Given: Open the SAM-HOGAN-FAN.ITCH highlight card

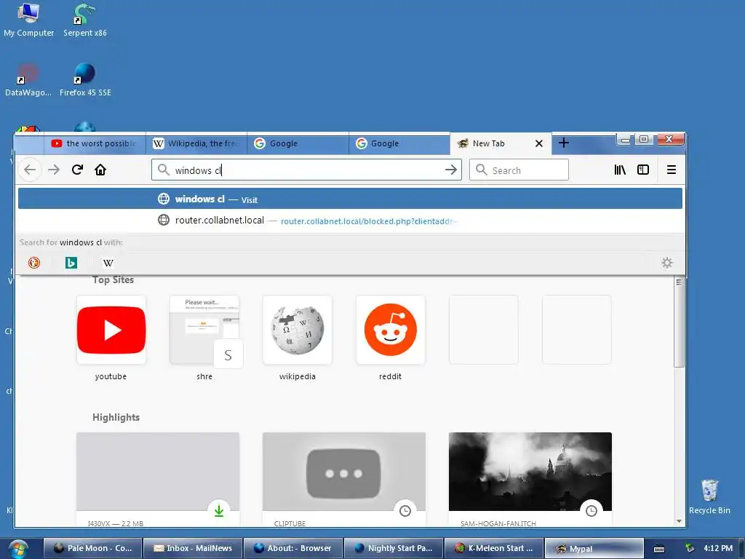Looking at the screenshot, I should point(530,479).
